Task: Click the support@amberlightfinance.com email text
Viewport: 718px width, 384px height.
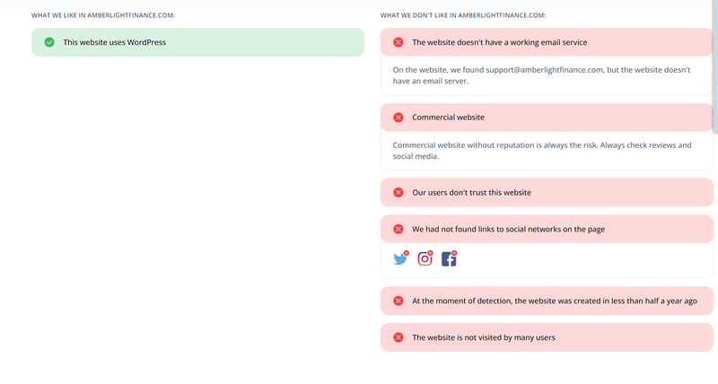Action: pyautogui.click(x=544, y=70)
